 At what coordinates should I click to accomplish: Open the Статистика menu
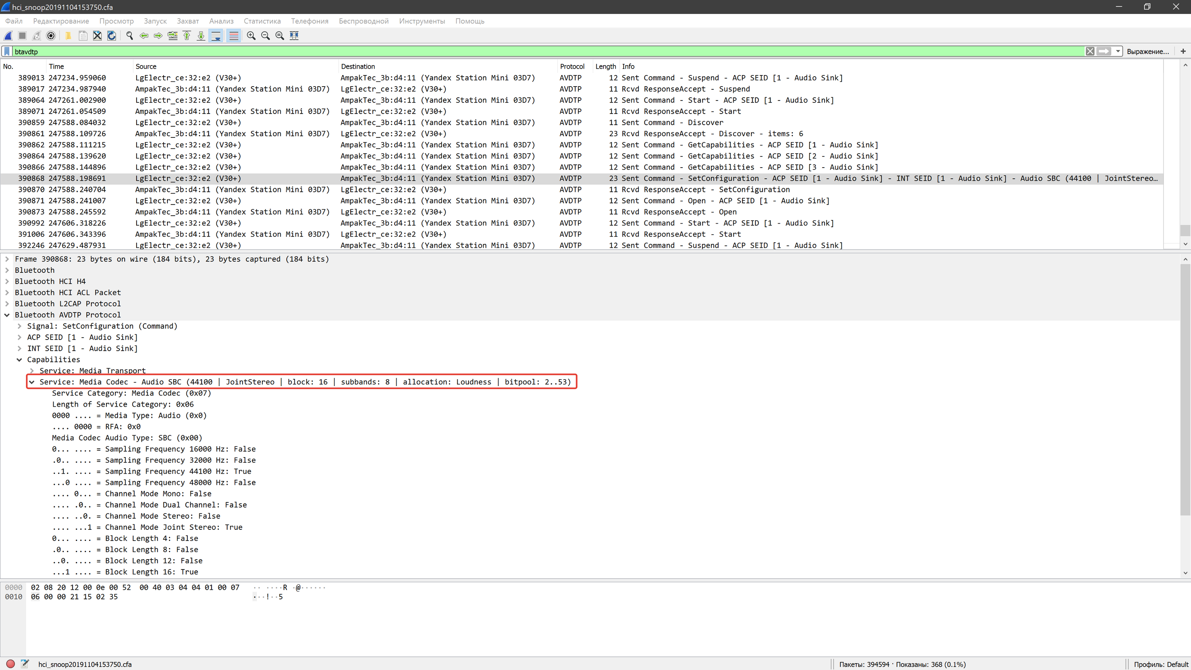[262, 21]
